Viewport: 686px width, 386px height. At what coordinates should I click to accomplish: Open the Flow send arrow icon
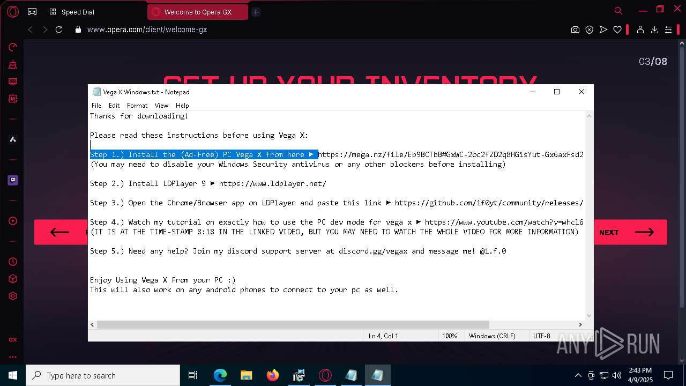click(x=603, y=30)
